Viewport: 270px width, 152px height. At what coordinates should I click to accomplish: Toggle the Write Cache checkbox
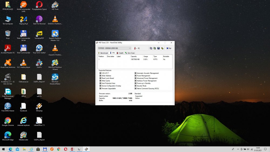[x=100, y=81]
